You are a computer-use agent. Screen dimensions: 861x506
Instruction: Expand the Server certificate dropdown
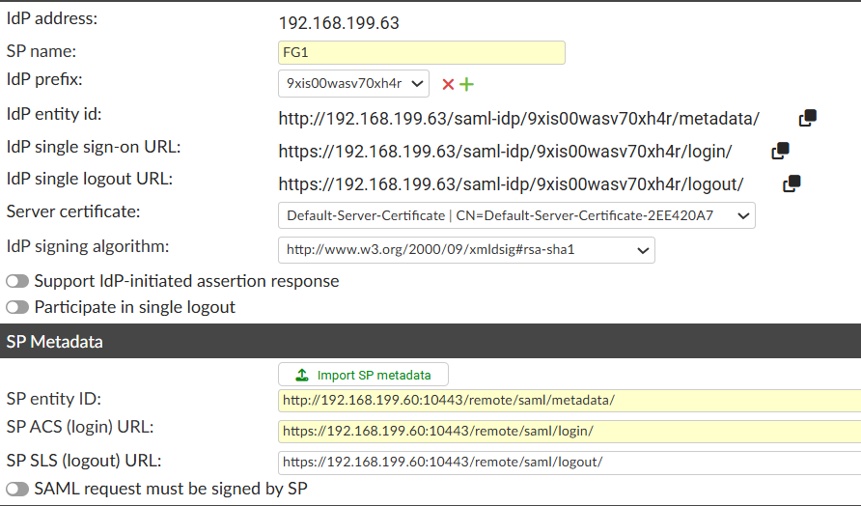(x=516, y=215)
